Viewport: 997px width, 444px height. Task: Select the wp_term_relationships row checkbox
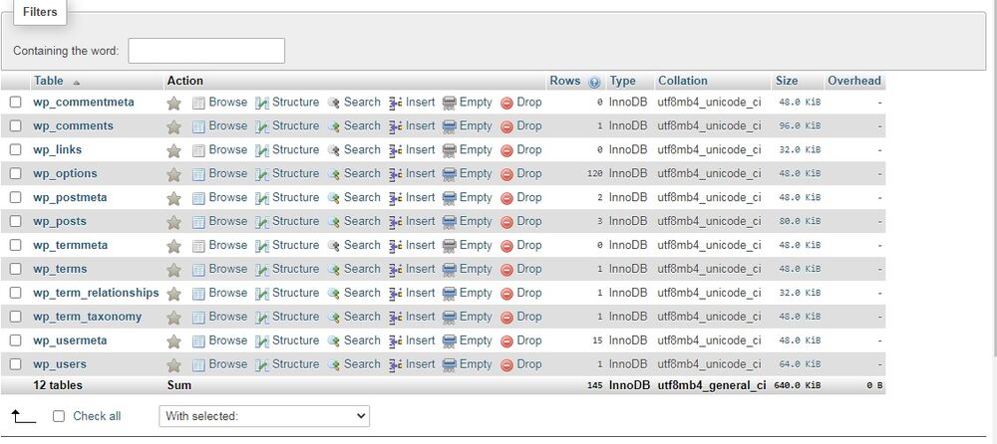point(15,294)
